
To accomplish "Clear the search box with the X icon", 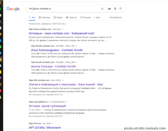I will point(102,9).
